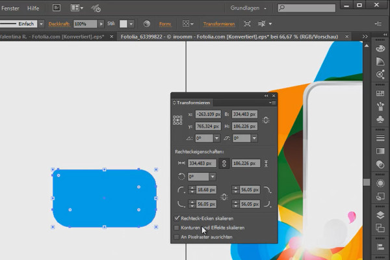Screen dimensions: 390x260
Task: Open the Hilfe menu
Action: tap(33, 8)
